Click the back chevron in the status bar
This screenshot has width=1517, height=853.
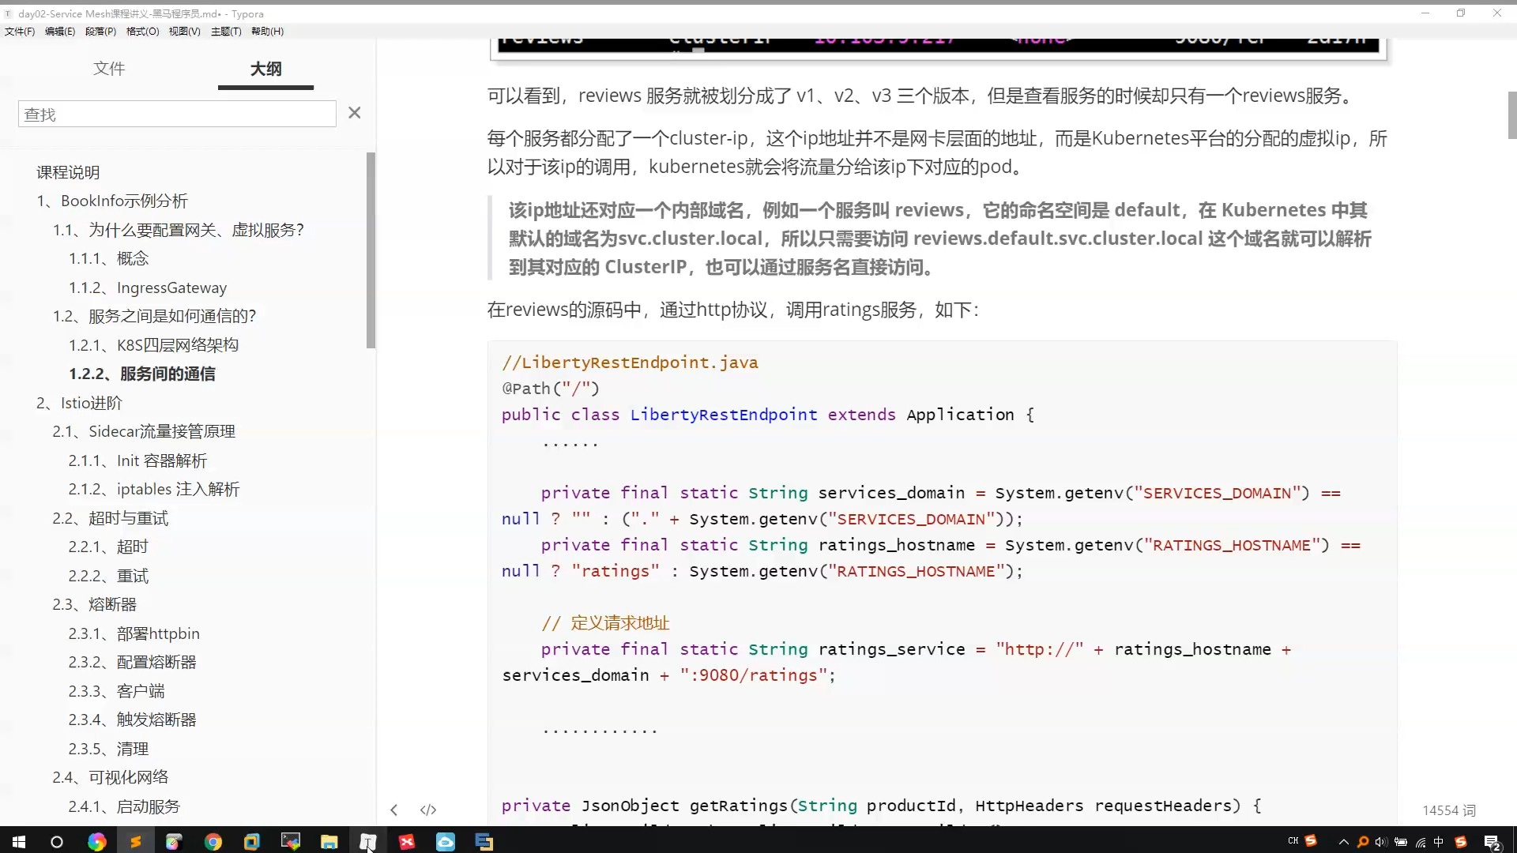point(393,810)
